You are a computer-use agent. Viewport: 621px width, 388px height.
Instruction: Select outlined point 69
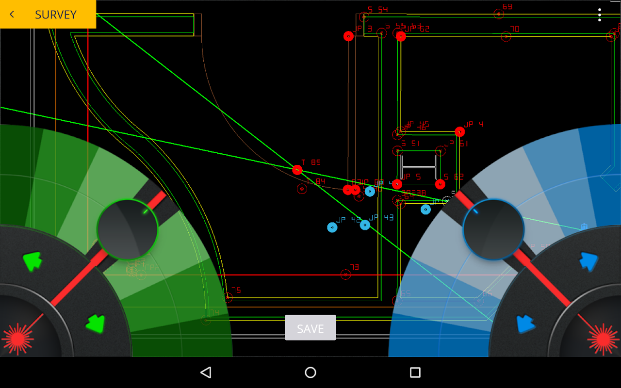[499, 14]
